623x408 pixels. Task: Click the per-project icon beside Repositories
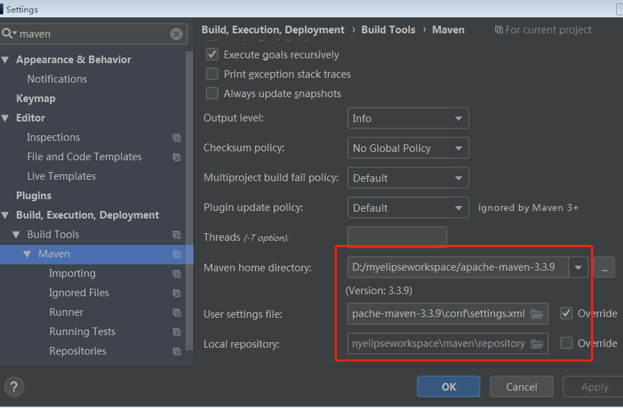coord(177,352)
